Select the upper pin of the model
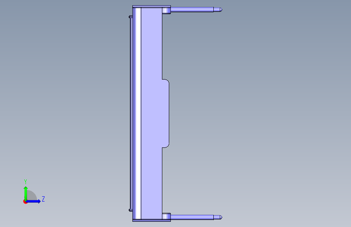This screenshot has height=227, width=351. [x=196, y=10]
